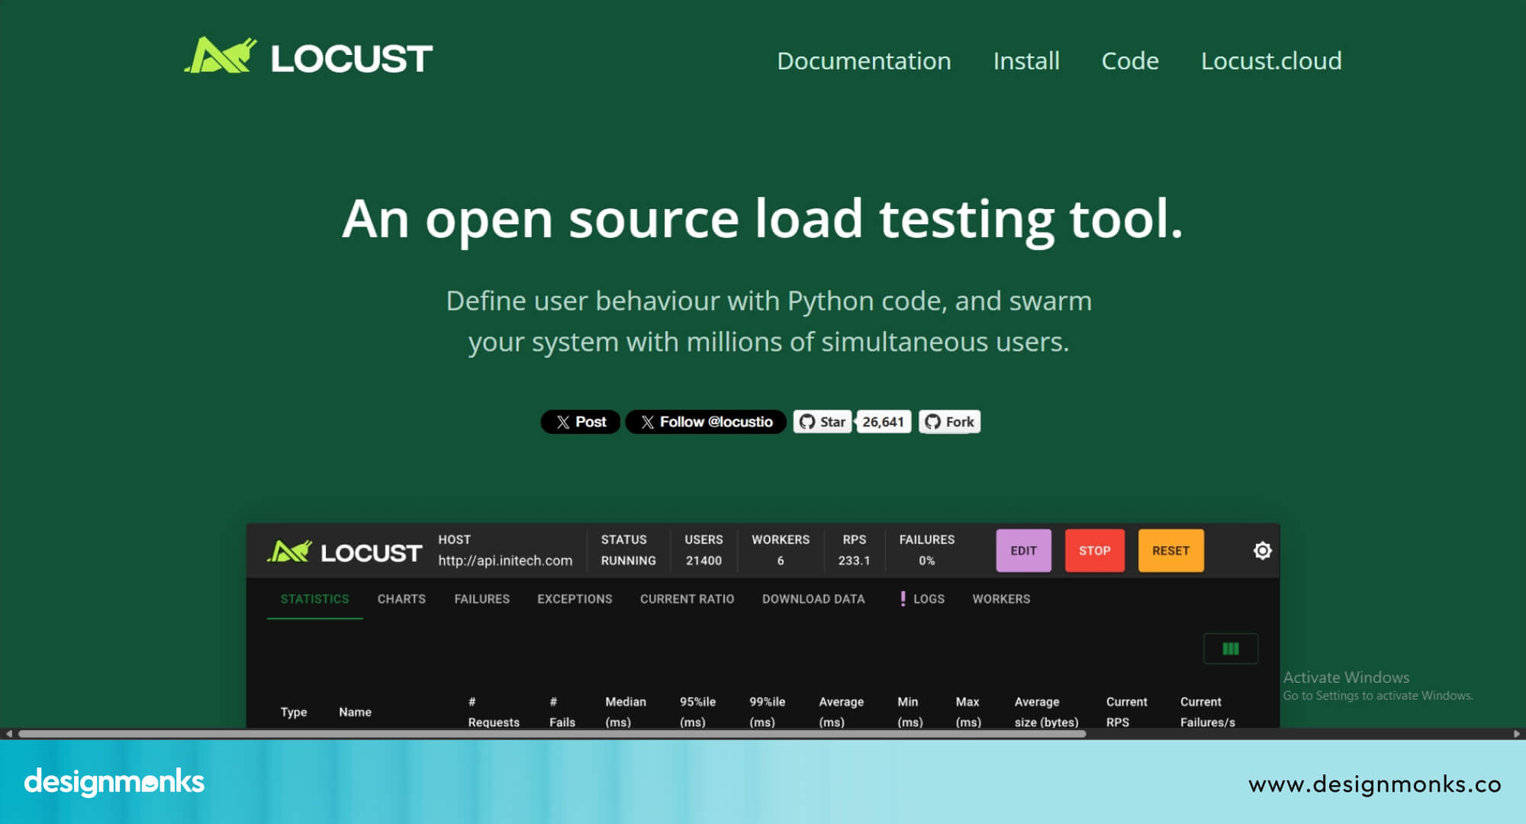Open the EXCEPTIONS tab
Screen dimensions: 1526x824
[575, 599]
